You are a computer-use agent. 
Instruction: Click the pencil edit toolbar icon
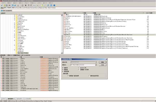tap(4, 5)
